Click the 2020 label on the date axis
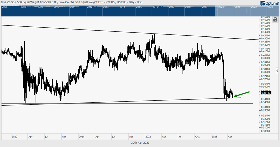 point(14,137)
